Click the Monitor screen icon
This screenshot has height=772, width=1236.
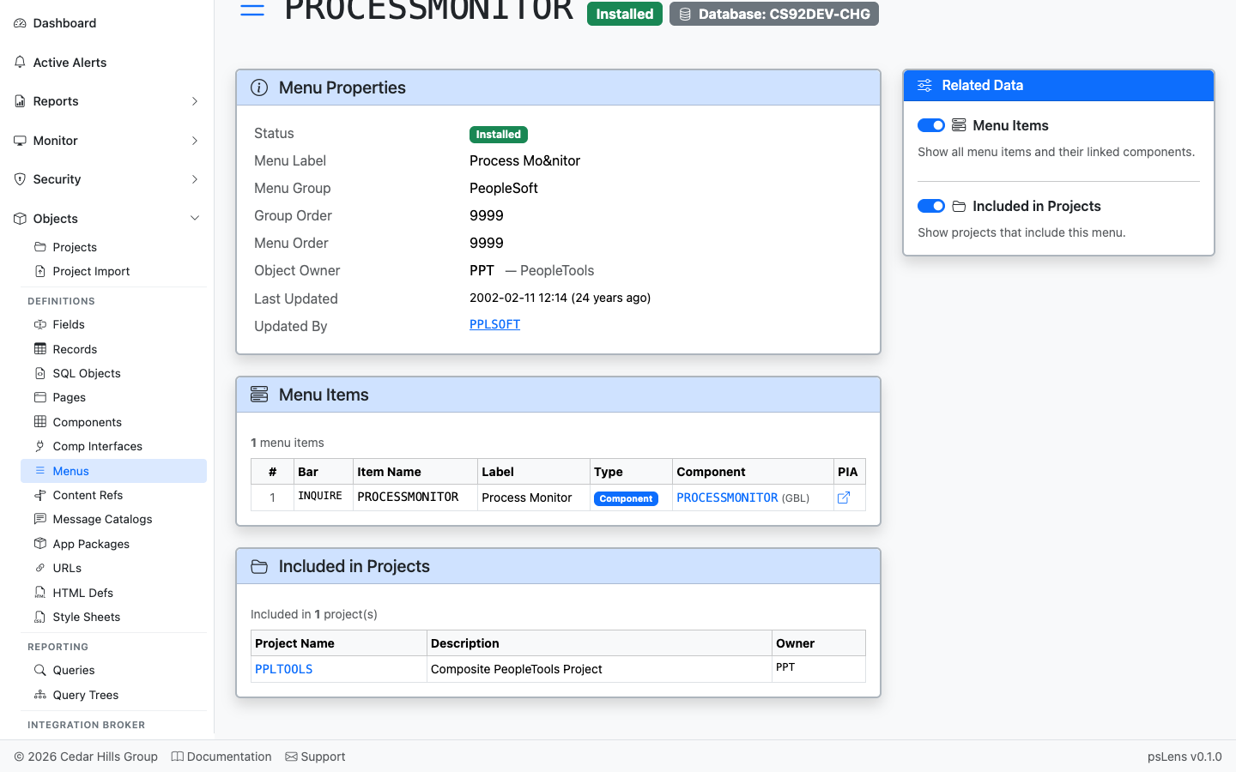pos(20,141)
